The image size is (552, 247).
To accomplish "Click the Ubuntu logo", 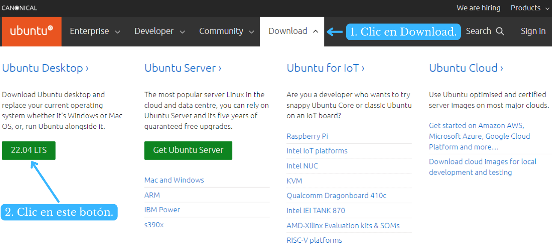I will pyautogui.click(x=31, y=31).
